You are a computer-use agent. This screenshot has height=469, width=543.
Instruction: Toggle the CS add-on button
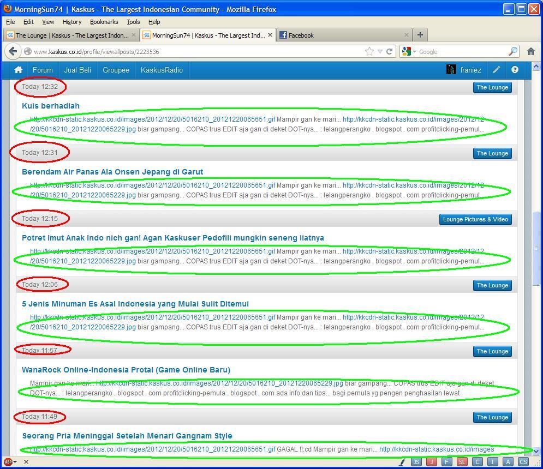coord(523,462)
